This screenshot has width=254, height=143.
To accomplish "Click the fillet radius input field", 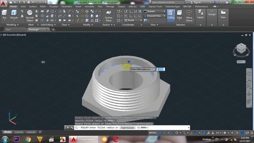I will coord(161,69).
